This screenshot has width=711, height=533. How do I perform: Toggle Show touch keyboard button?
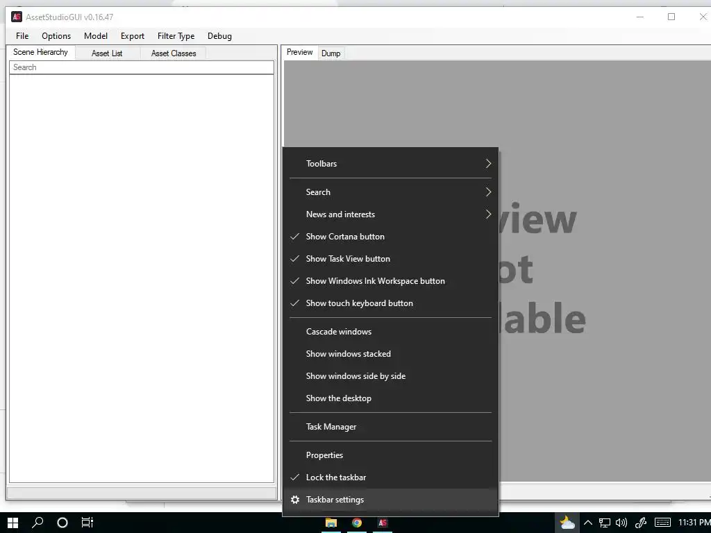coord(390,303)
